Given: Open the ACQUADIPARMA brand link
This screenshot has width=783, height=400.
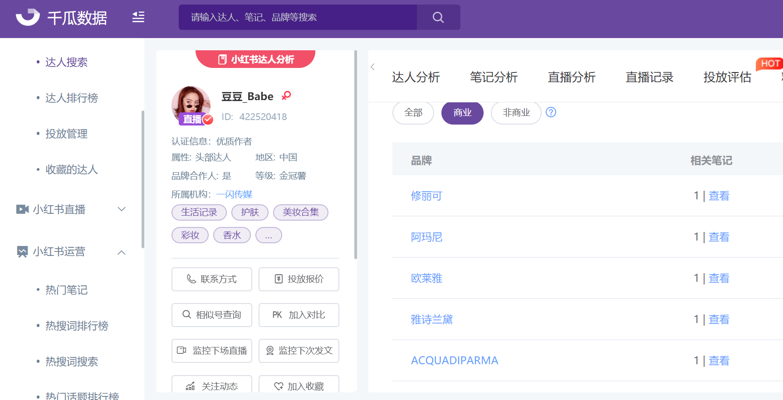Looking at the screenshot, I should [455, 361].
